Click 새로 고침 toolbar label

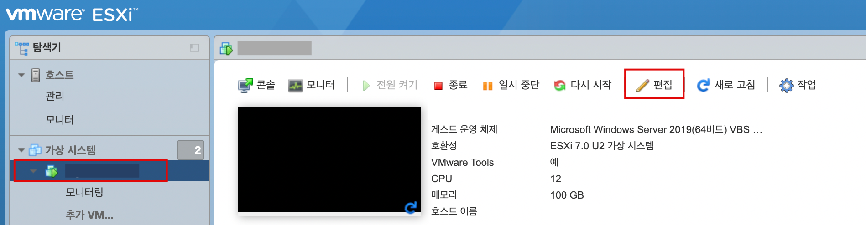pos(735,85)
